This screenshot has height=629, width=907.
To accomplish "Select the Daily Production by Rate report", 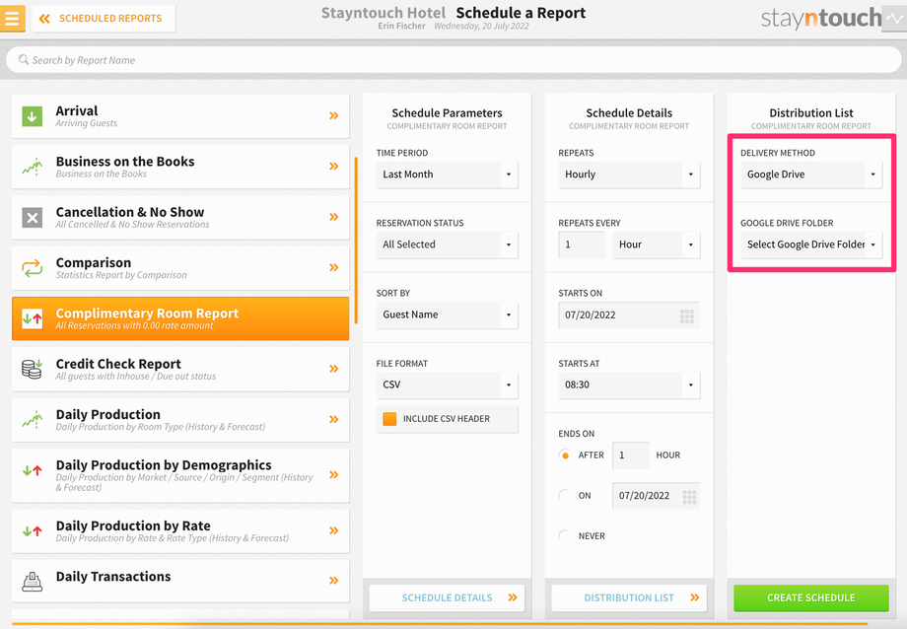I will coord(180,530).
